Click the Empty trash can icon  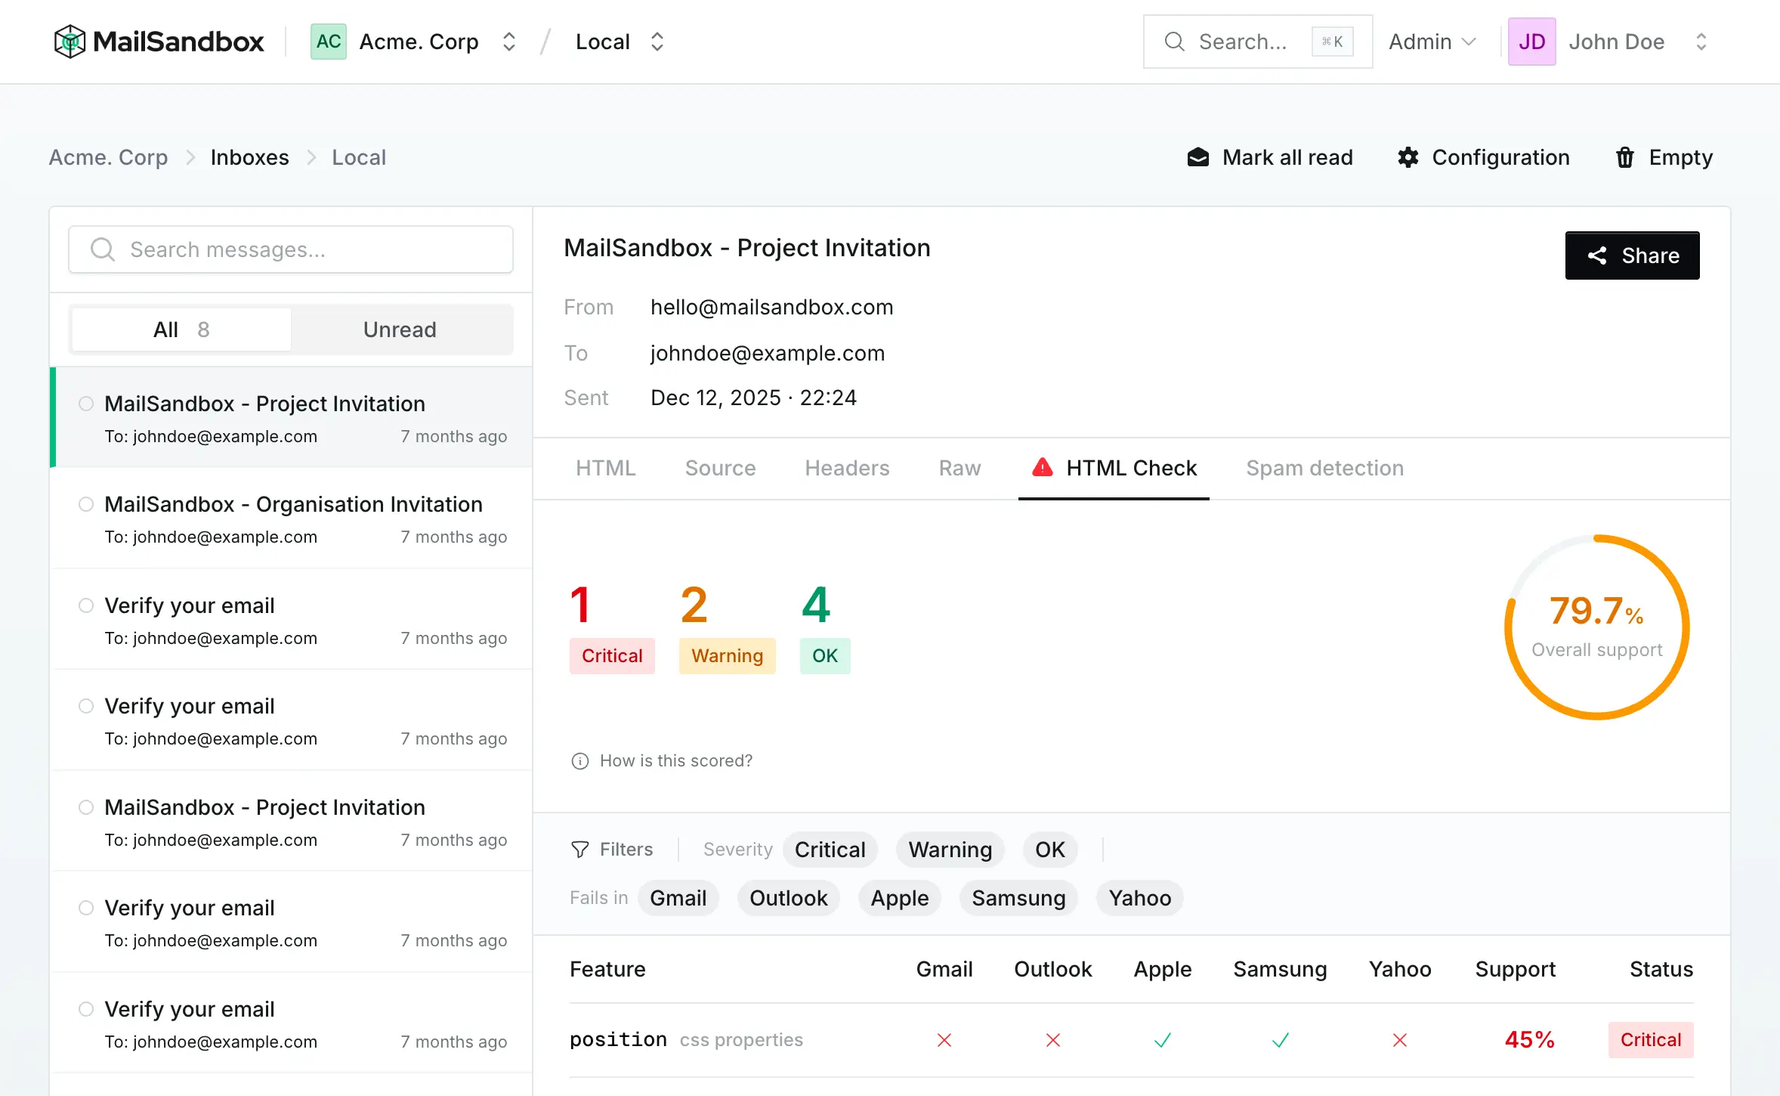tap(1624, 157)
